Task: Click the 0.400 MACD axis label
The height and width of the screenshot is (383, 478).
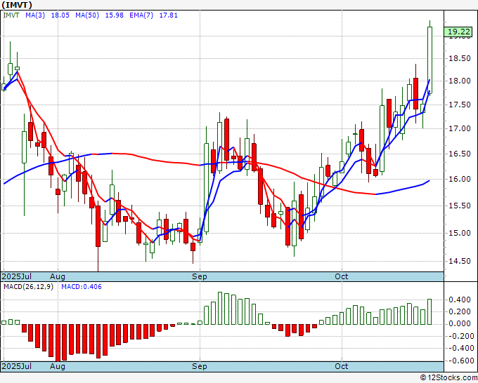Action: 460,300
